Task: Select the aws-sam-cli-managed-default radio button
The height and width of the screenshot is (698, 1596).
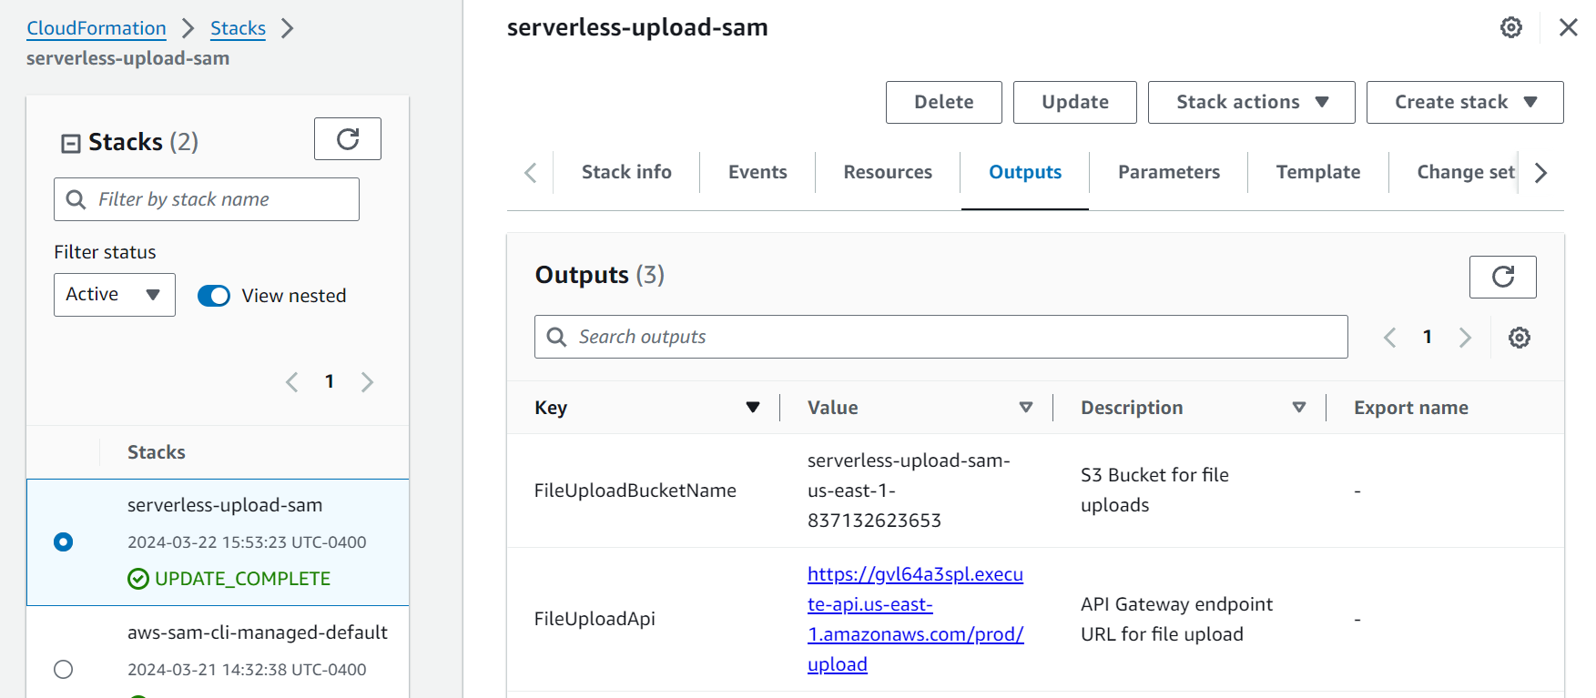Action: pyautogui.click(x=63, y=670)
